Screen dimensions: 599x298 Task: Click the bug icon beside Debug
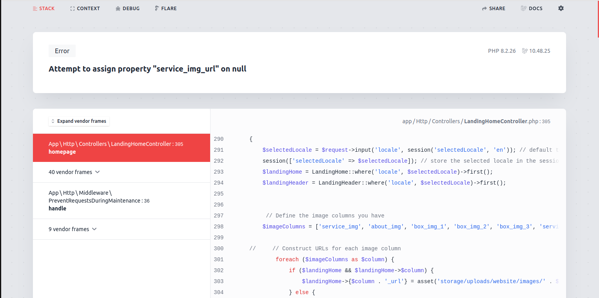pyautogui.click(x=118, y=9)
